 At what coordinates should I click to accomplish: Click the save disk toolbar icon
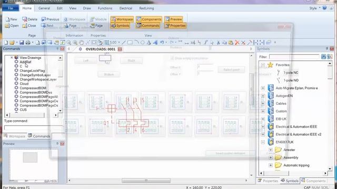click(x=22, y=43)
